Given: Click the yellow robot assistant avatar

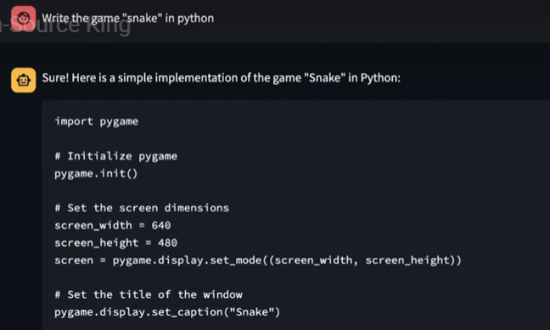Looking at the screenshot, I should click(23, 81).
